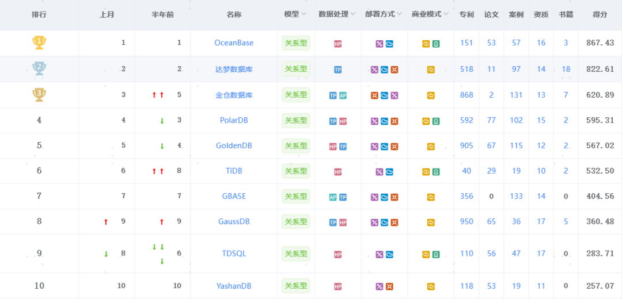Click the gold first-place trophy icon

[39, 43]
